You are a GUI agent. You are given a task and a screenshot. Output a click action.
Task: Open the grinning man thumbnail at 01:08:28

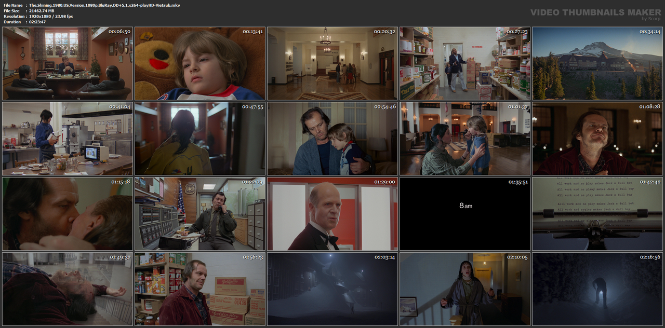pos(597,139)
